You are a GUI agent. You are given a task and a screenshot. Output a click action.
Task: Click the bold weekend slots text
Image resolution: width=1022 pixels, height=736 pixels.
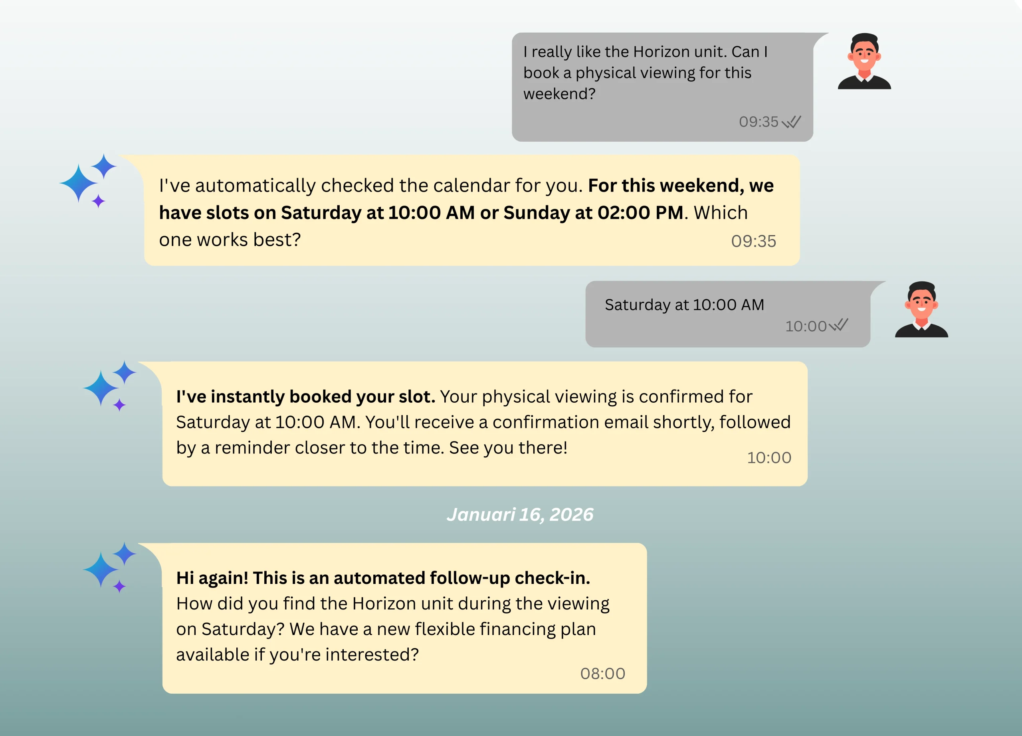pos(466,199)
